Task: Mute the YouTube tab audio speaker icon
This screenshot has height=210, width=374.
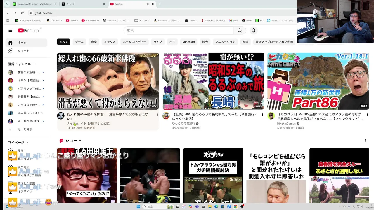Action: (148, 4)
